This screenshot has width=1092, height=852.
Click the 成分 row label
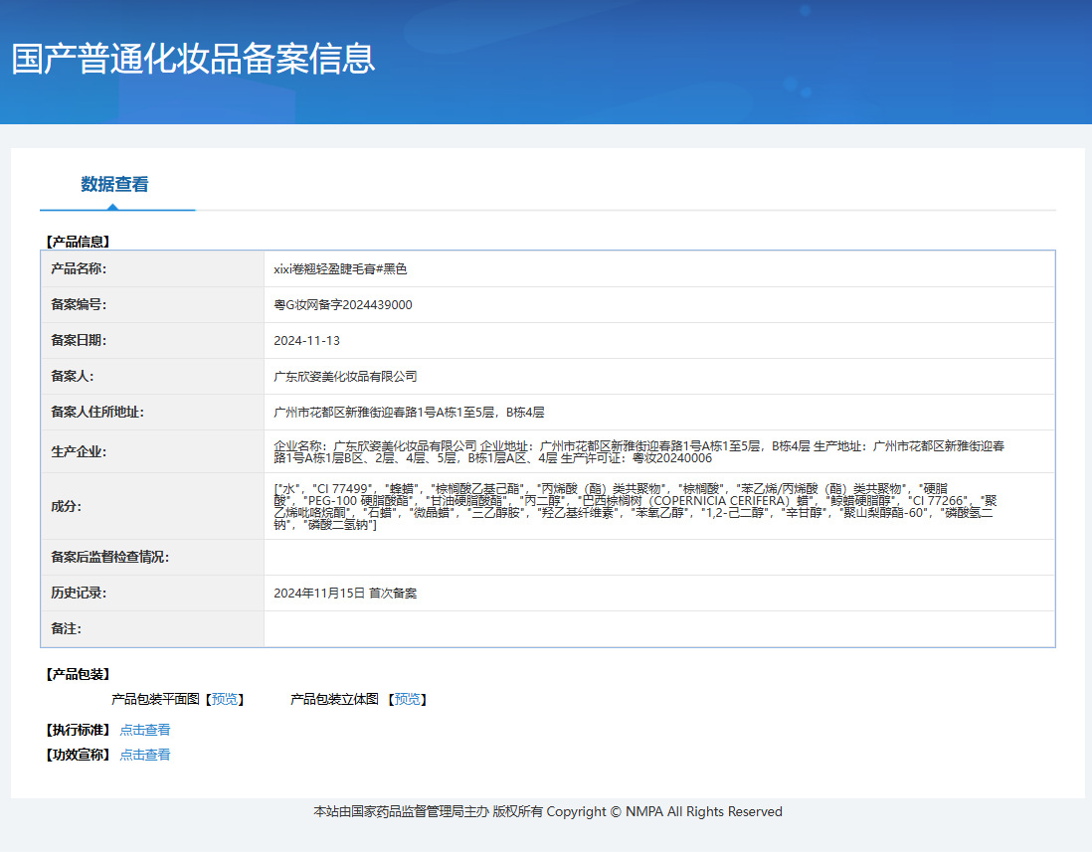(67, 506)
